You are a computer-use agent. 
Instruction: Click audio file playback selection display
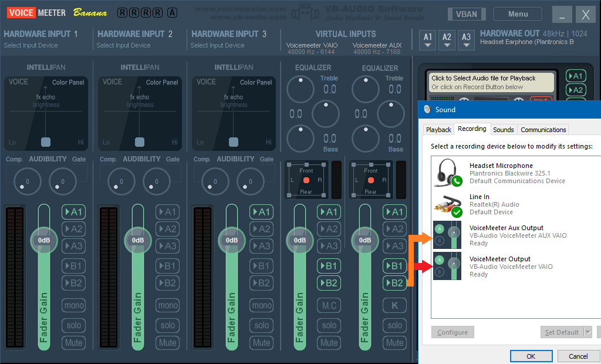pos(491,82)
